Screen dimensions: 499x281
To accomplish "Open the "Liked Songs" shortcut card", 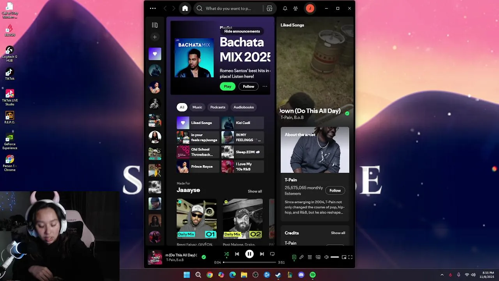I will [x=198, y=123].
